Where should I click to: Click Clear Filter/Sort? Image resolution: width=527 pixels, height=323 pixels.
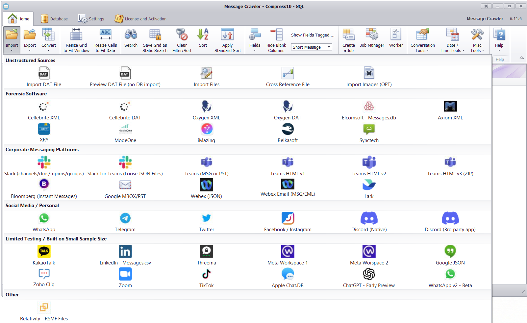[x=182, y=40]
